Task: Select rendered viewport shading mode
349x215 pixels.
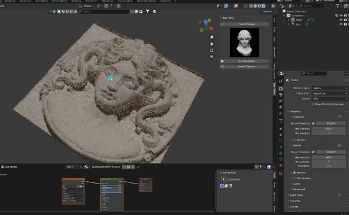Action: tap(263, 6)
